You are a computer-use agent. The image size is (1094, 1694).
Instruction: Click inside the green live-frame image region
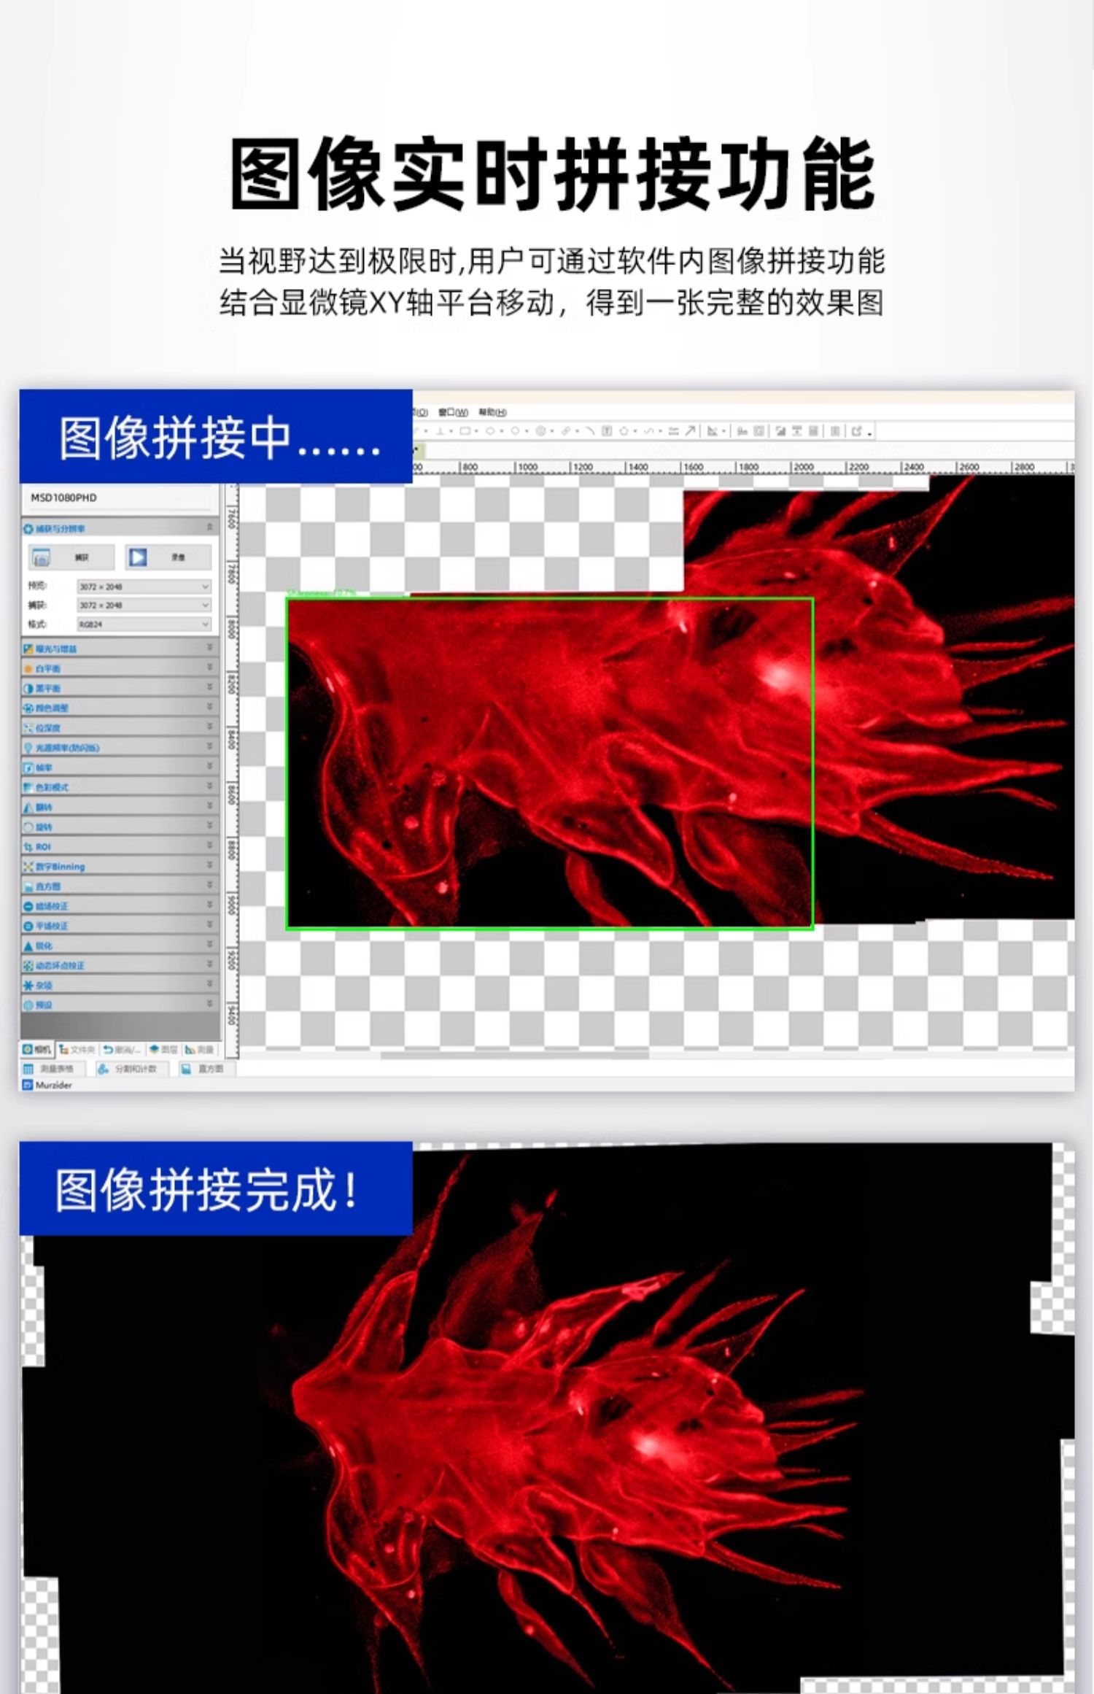(549, 763)
